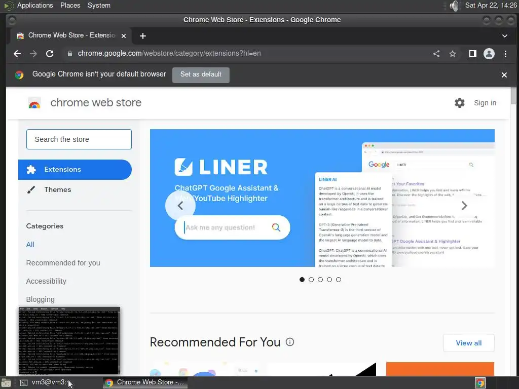Screen dimensions: 519x389
Task: Click the browser forward arrow
Action: click(x=33, y=54)
